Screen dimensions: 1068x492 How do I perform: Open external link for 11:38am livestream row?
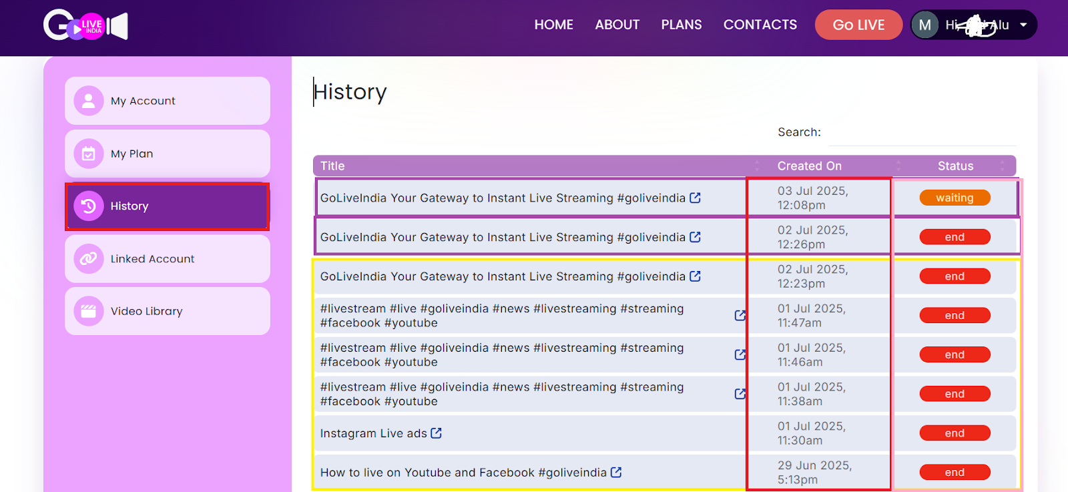(x=740, y=394)
